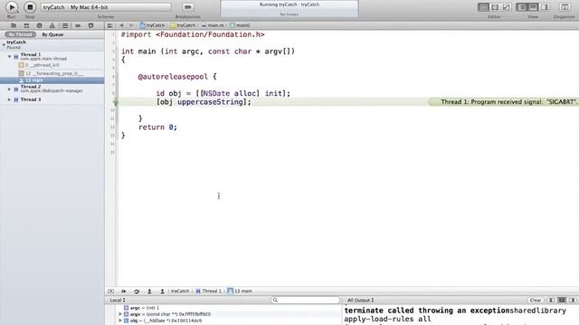Click main() in the jump bar
Viewport: 579px width, 325px height.
240,25
